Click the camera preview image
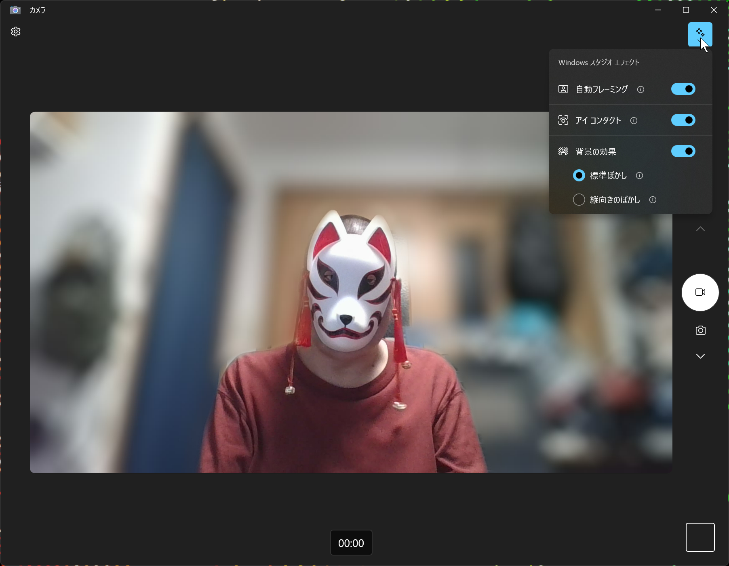This screenshot has width=729, height=566. pos(351,292)
